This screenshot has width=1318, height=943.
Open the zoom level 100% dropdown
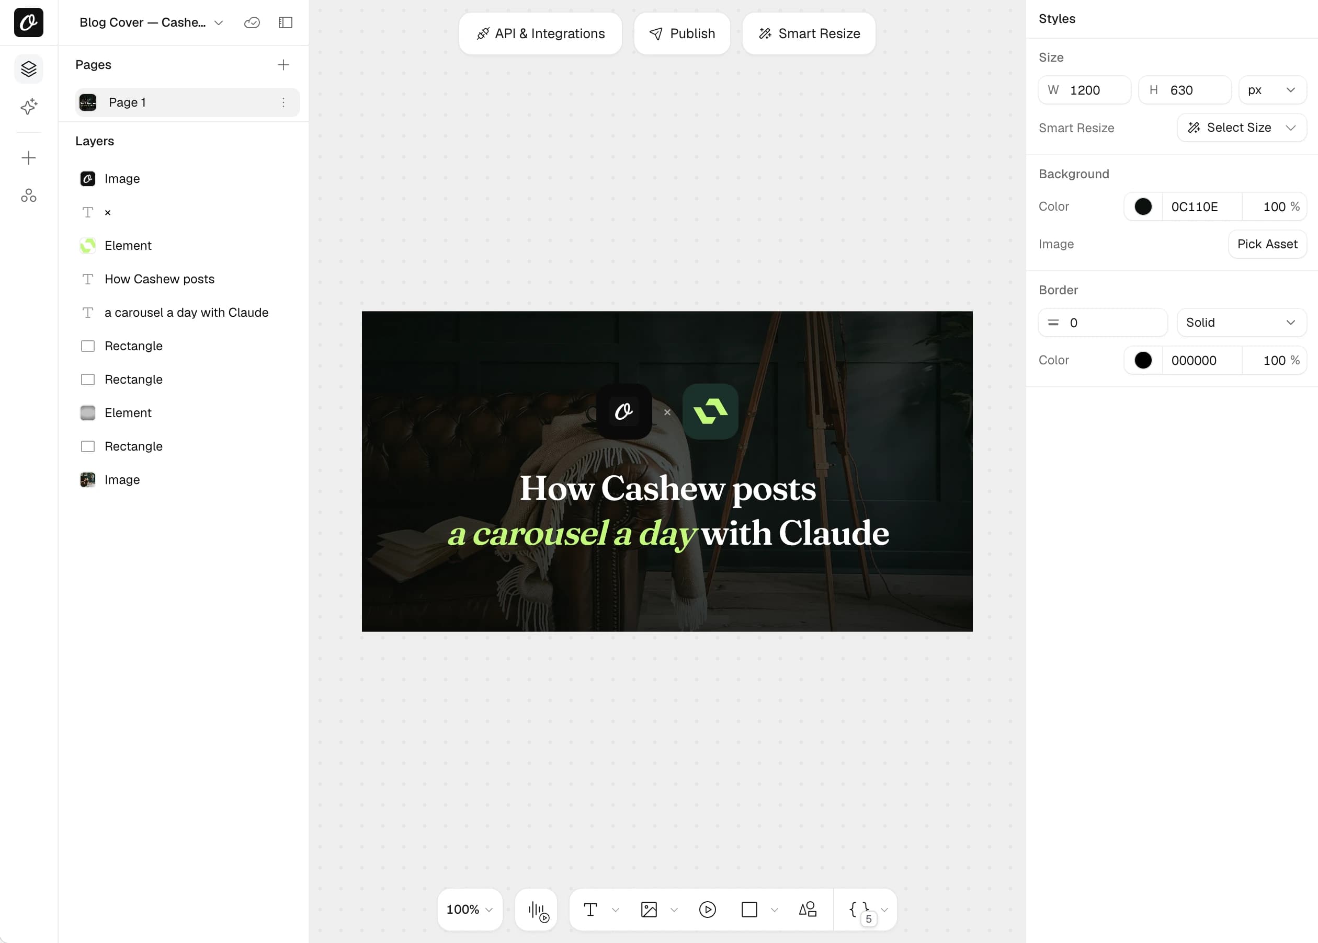469,910
